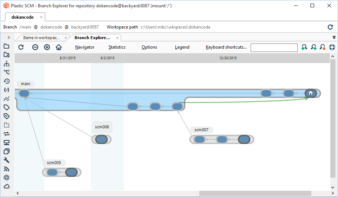338x197 pixels.
Task: Clear search with the red X search icon
Action: (x=323, y=47)
